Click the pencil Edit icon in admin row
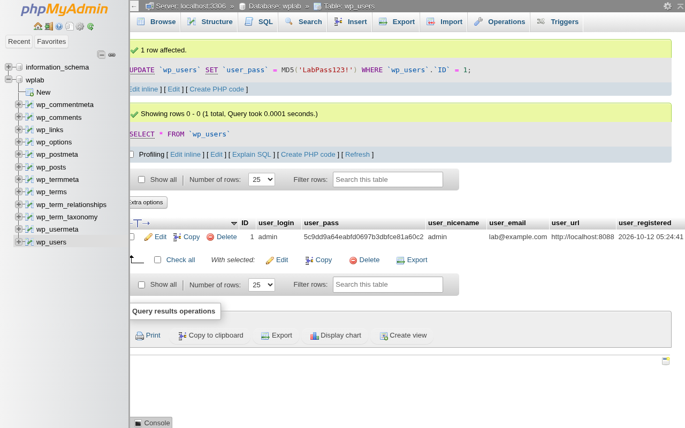Screen dimensions: 685x428 [148, 237]
